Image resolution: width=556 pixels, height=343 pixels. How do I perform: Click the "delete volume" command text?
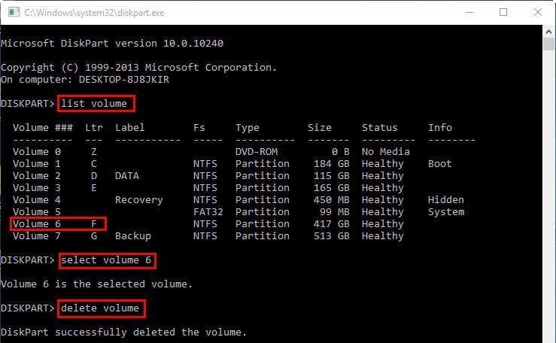point(100,308)
